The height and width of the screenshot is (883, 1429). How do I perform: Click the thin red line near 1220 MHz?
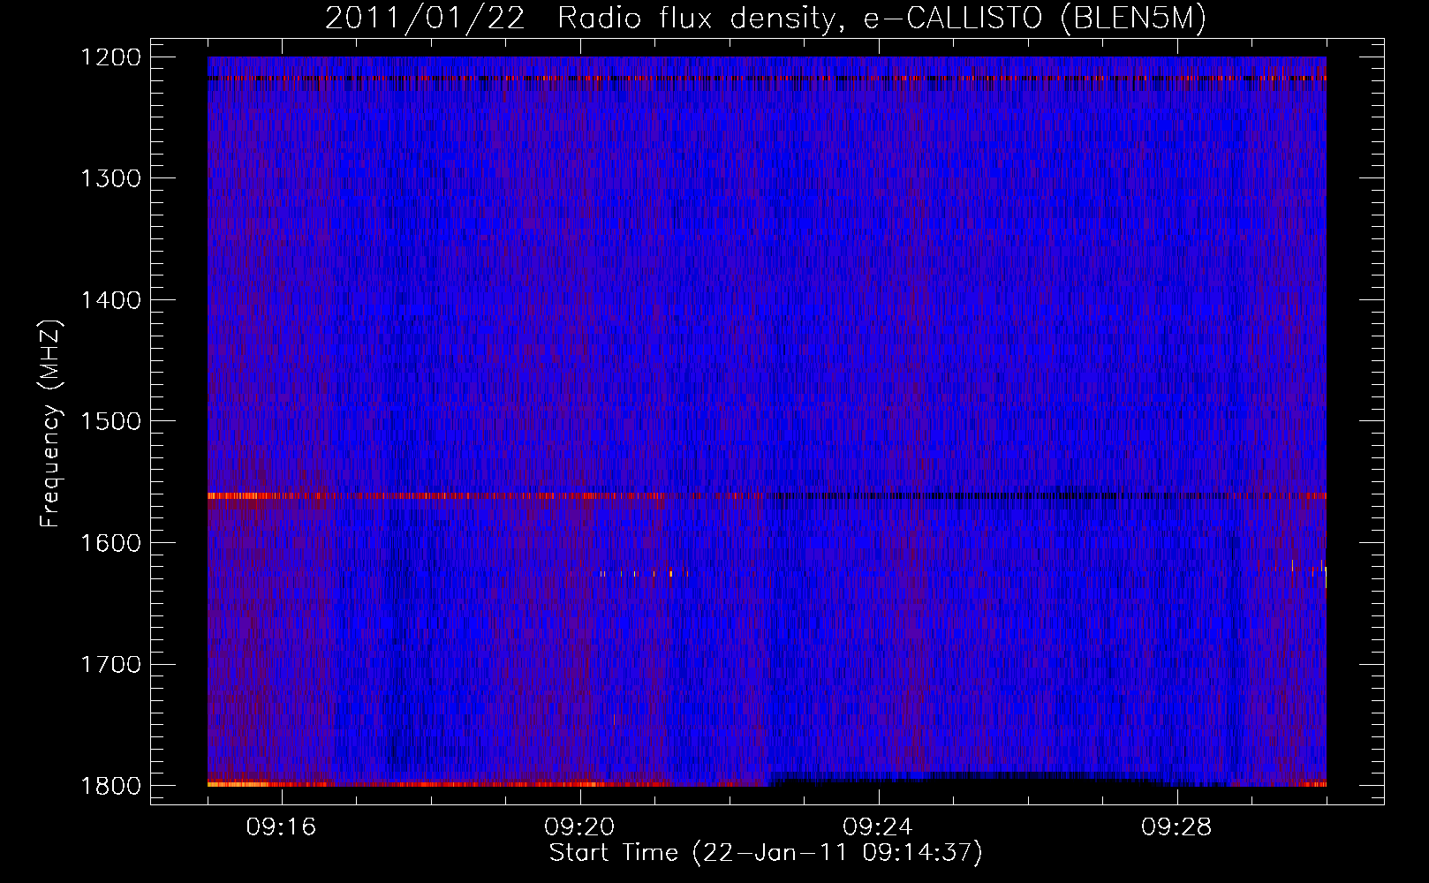[x=767, y=79]
